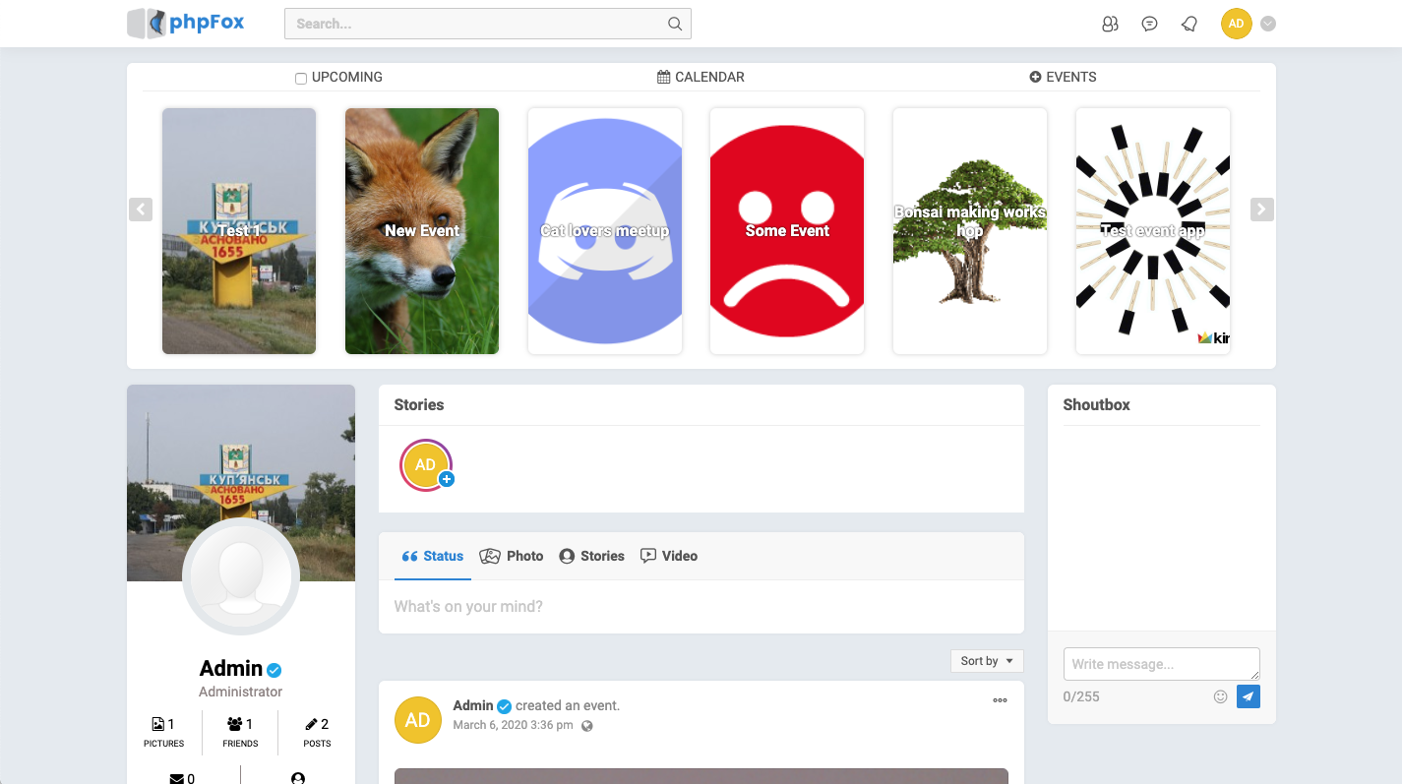This screenshot has width=1402, height=784.
Task: Open post options three-dot menu
Action: (x=1000, y=700)
